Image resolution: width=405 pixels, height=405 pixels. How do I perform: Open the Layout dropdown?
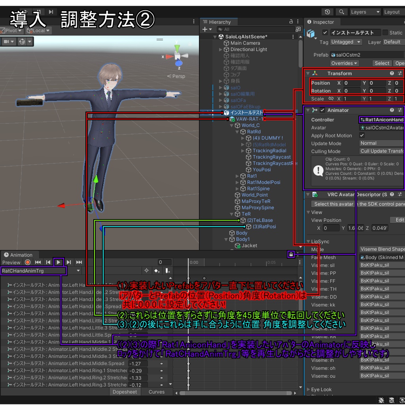pos(394,12)
